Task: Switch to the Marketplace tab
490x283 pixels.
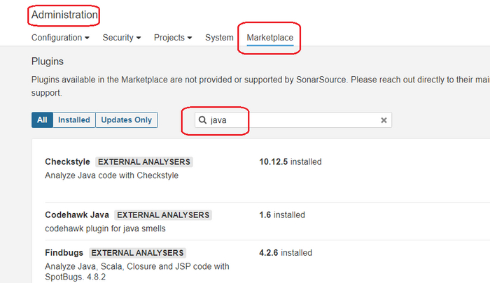Action: (269, 38)
